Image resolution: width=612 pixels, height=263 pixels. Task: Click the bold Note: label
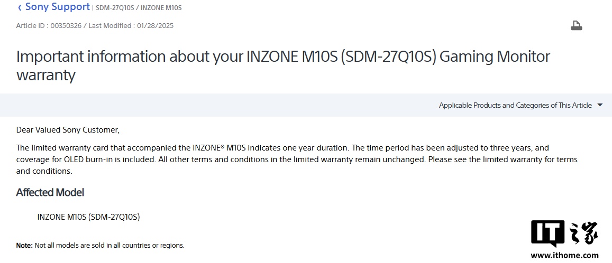click(x=24, y=246)
